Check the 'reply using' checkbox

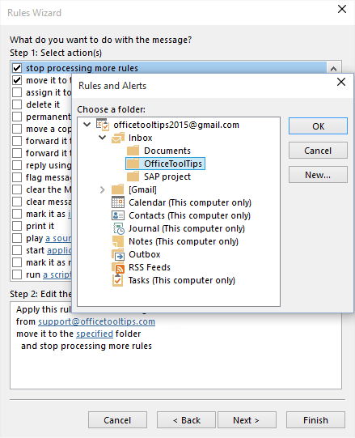17,165
